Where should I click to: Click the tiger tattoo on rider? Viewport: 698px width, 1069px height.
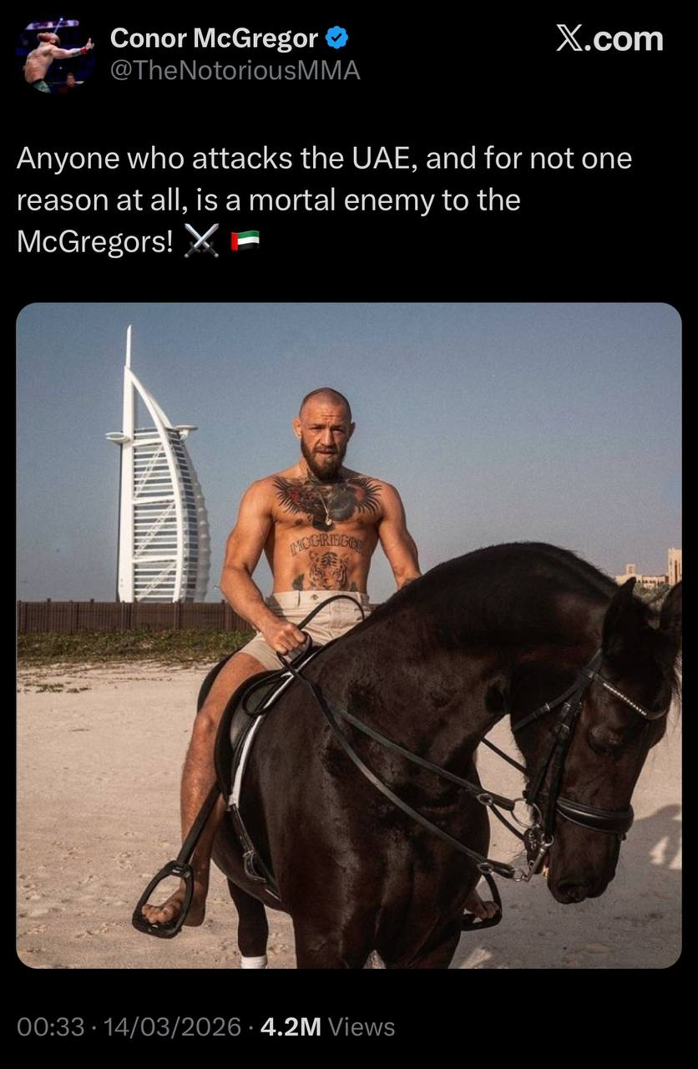pyautogui.click(x=328, y=570)
